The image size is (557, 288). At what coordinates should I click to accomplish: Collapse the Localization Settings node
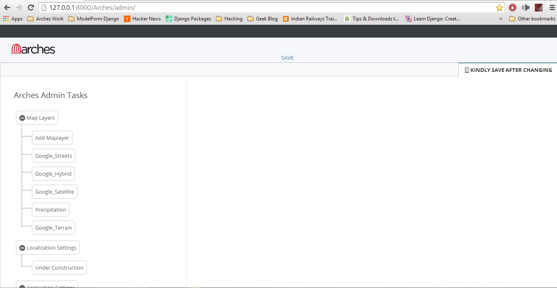point(22,248)
